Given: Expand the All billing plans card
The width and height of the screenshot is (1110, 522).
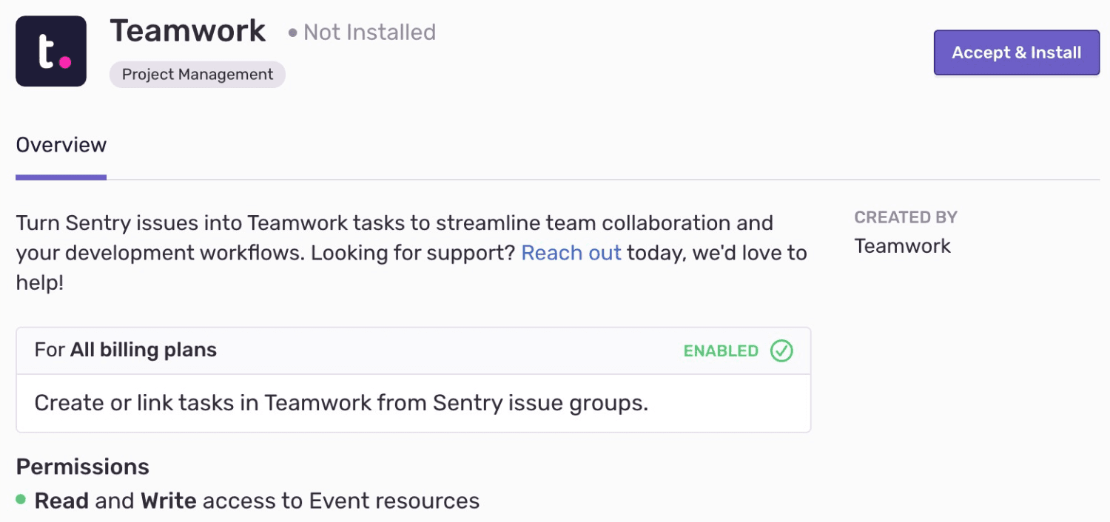Looking at the screenshot, I should tap(413, 350).
